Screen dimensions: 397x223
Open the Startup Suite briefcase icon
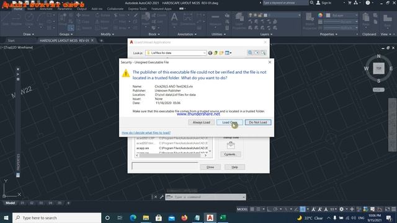pos(231,146)
